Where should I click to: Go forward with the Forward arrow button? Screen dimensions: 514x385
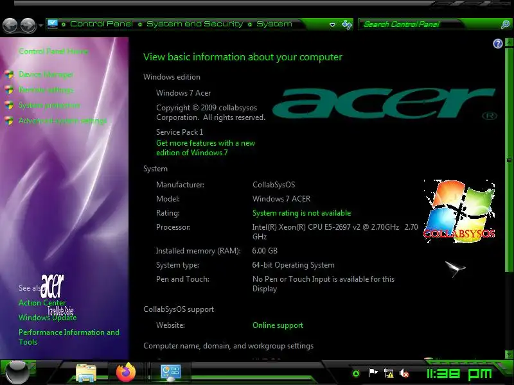(28, 25)
